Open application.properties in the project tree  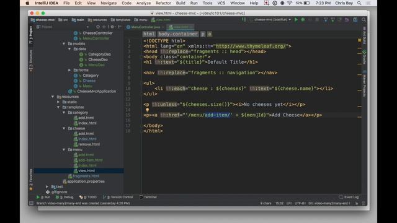pos(86,181)
